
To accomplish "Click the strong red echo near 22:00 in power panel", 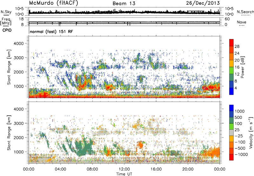I will tap(211, 88).
